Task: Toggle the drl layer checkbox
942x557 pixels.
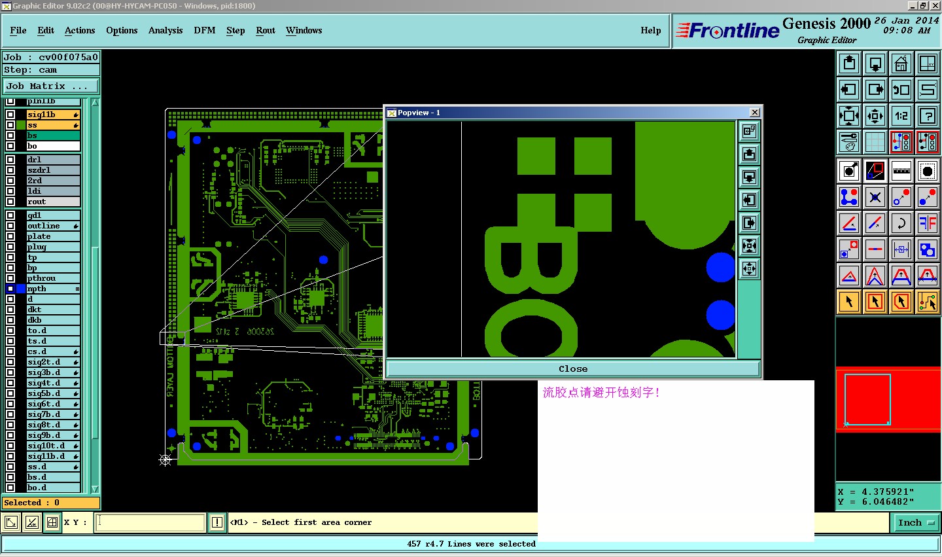Action: pyautogui.click(x=10, y=160)
